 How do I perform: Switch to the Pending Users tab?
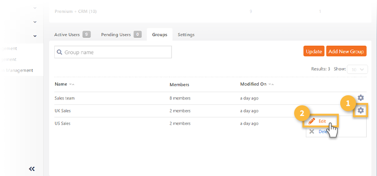[x=121, y=34]
